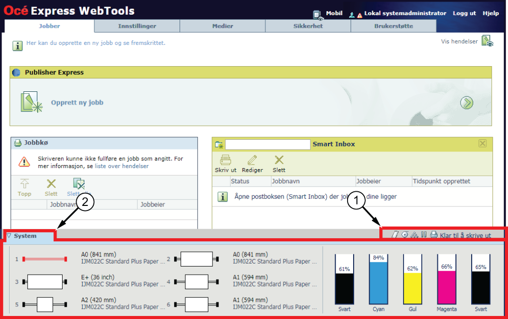The image size is (508, 319).
Task: Click the roll 2 media icon
Action: point(196,259)
